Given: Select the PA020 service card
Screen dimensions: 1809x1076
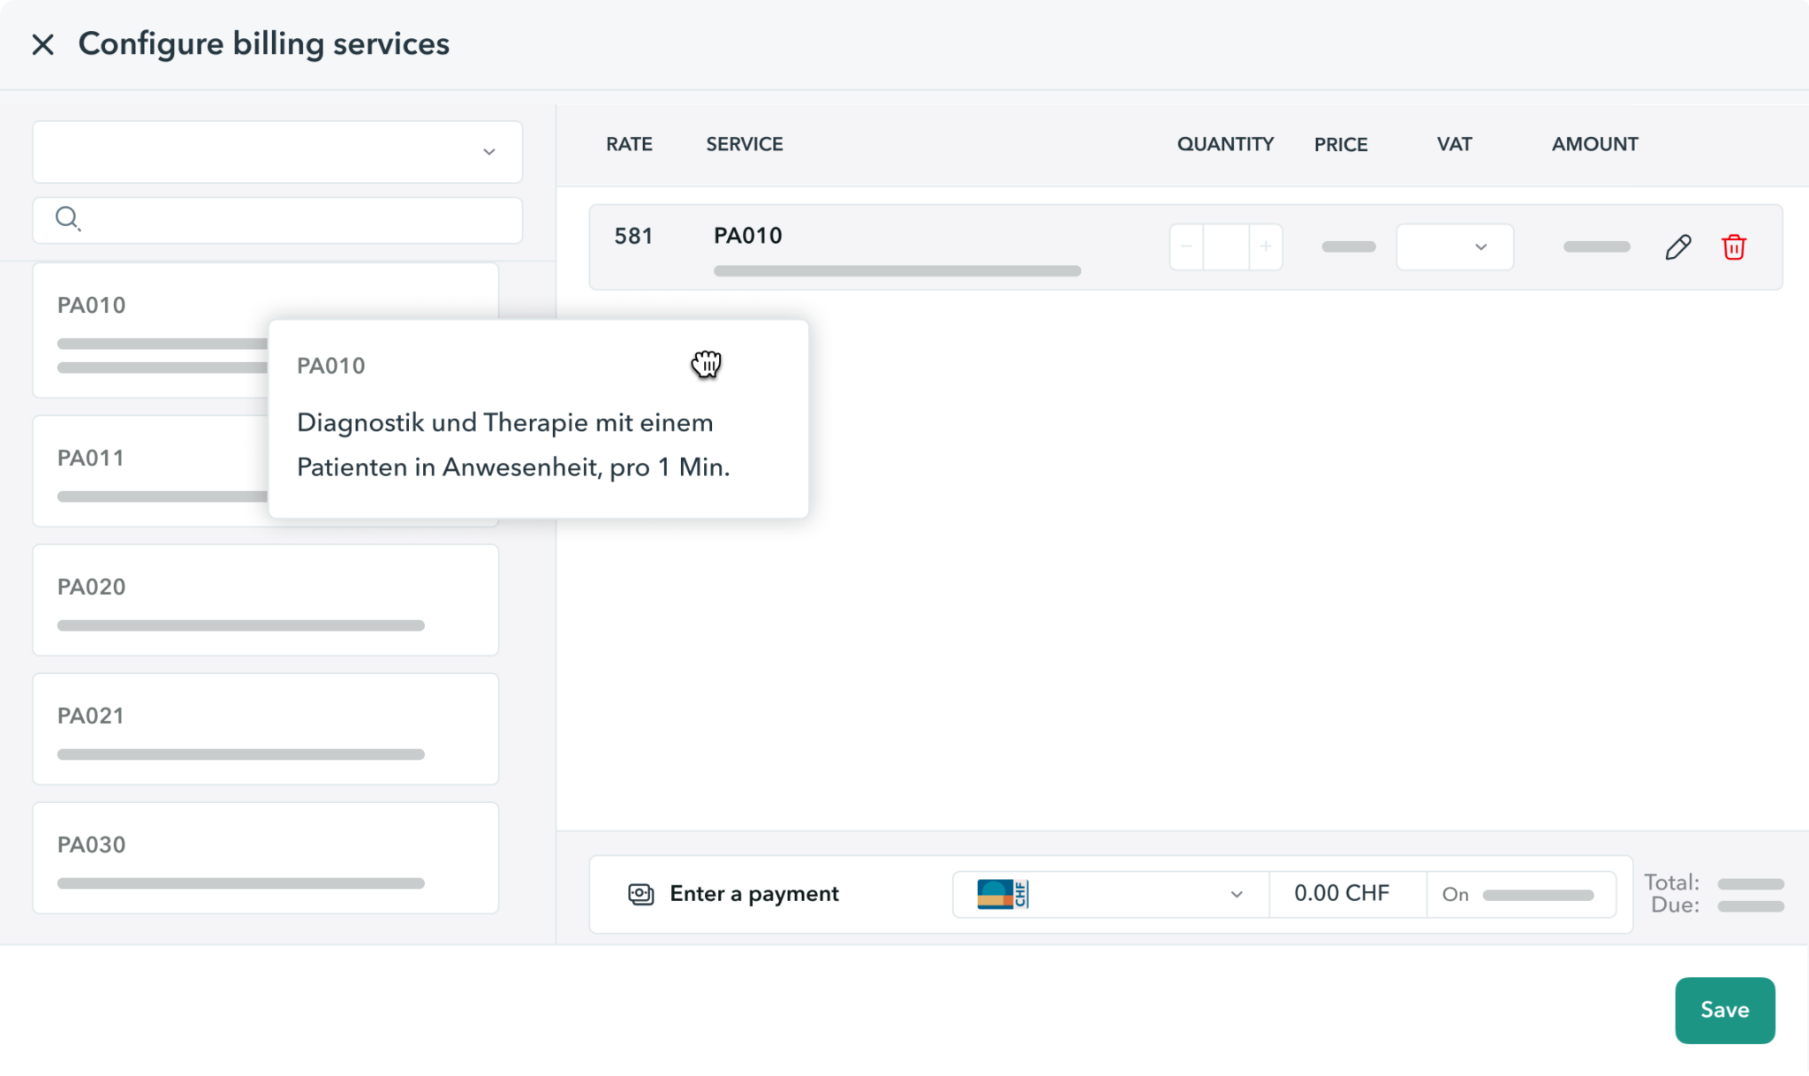Looking at the screenshot, I should 265,600.
